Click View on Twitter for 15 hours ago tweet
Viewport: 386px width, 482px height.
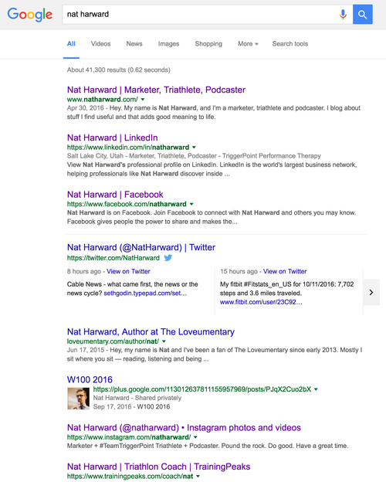tap(285, 271)
